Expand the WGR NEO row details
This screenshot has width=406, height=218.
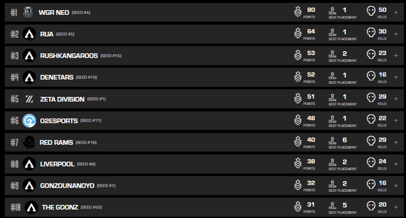click(396, 12)
